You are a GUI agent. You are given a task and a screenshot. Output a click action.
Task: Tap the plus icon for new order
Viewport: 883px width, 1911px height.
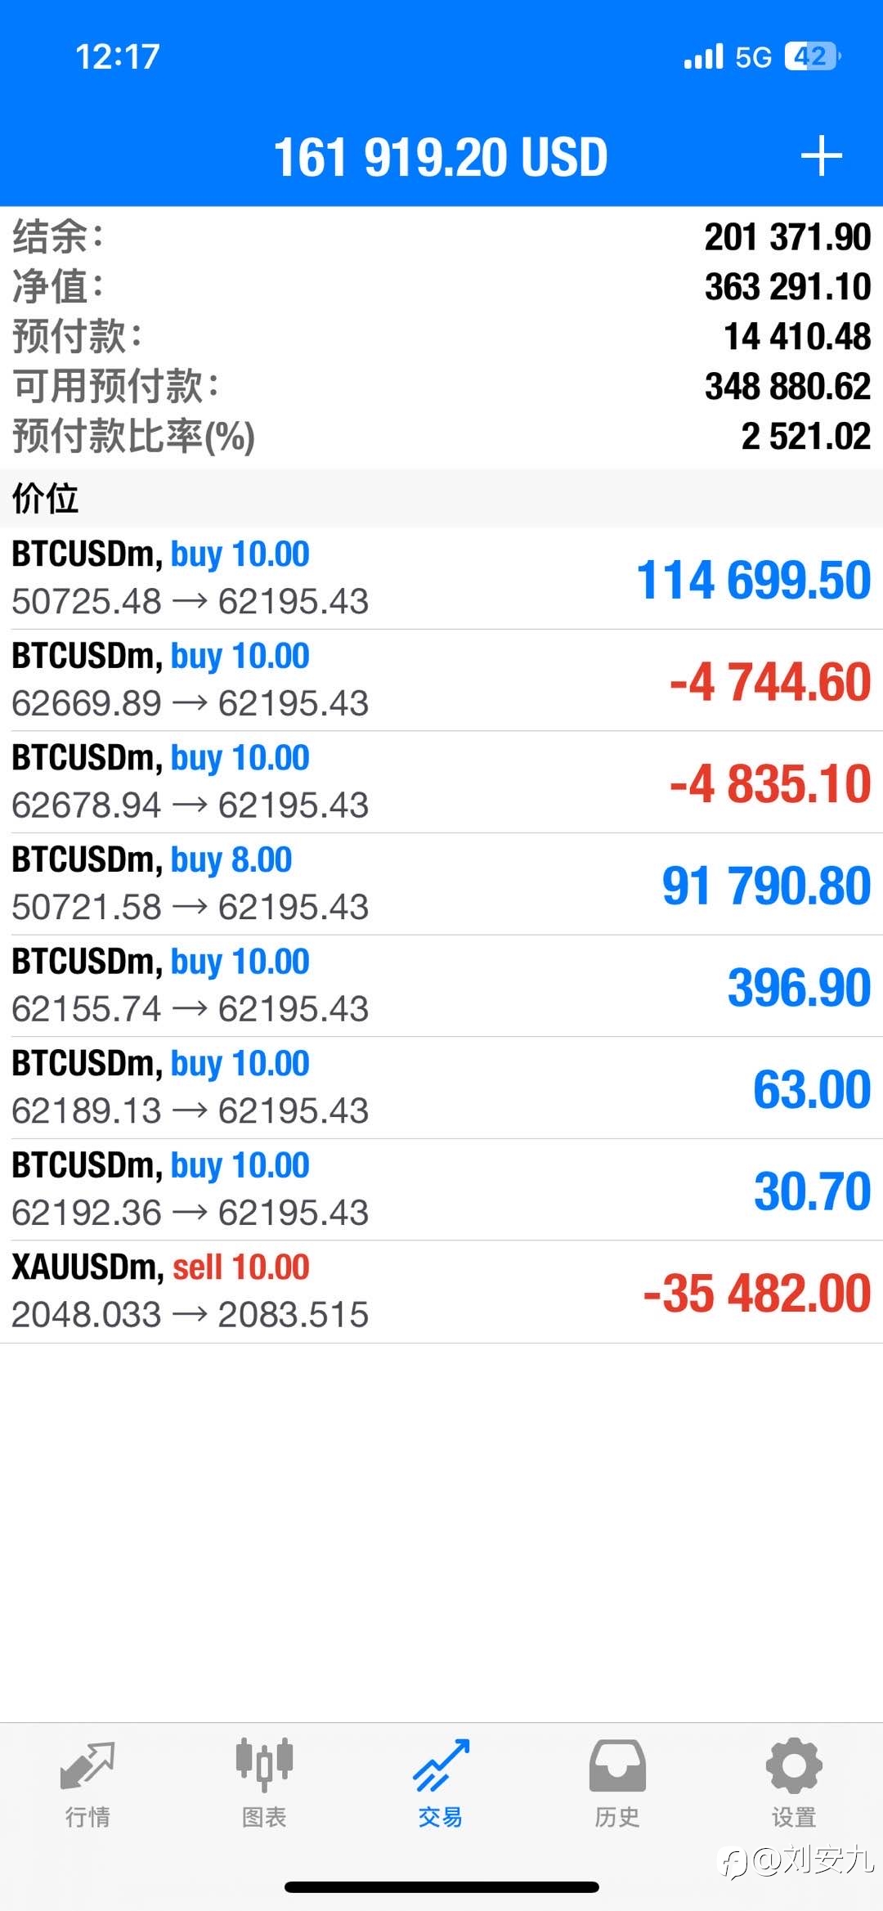click(x=821, y=156)
